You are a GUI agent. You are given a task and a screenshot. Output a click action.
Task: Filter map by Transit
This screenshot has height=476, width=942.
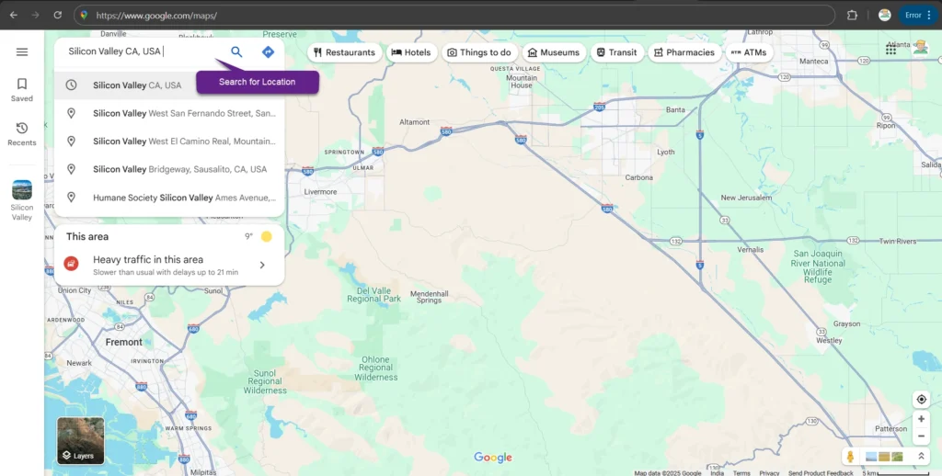tap(617, 52)
